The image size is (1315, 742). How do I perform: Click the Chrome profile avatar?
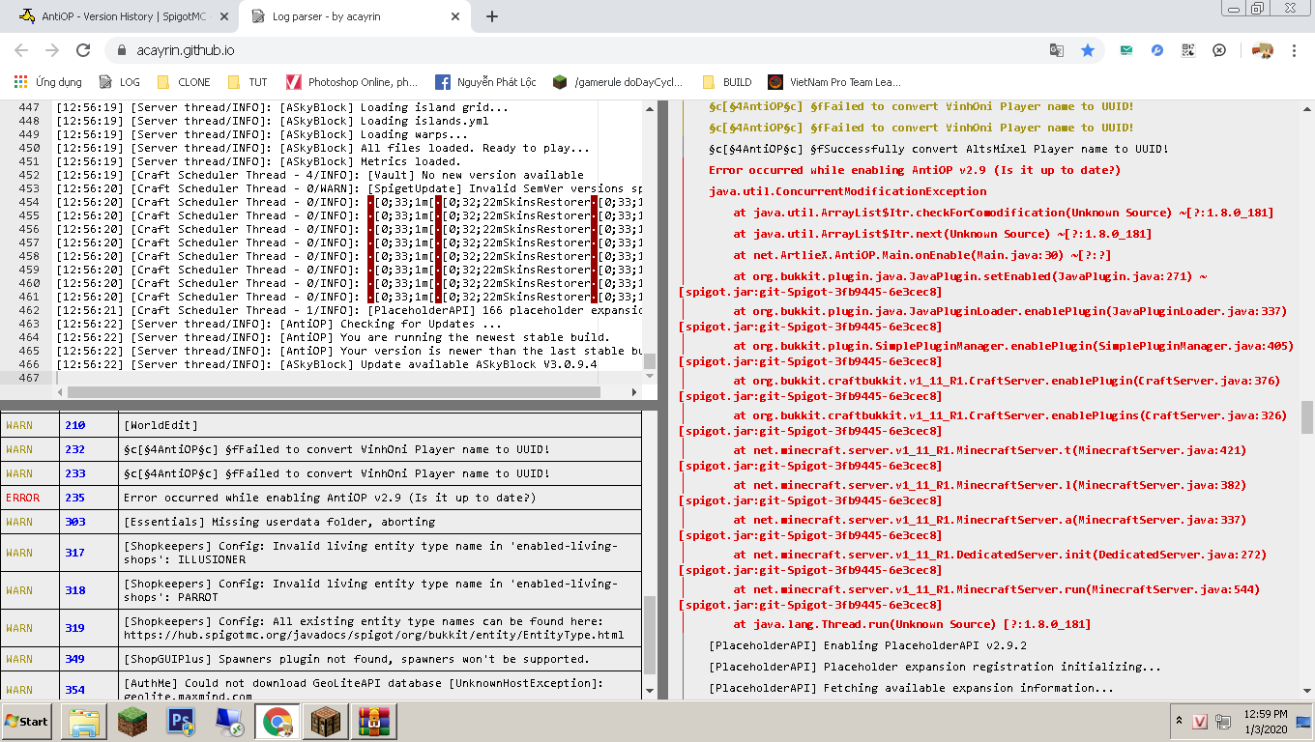1262,50
